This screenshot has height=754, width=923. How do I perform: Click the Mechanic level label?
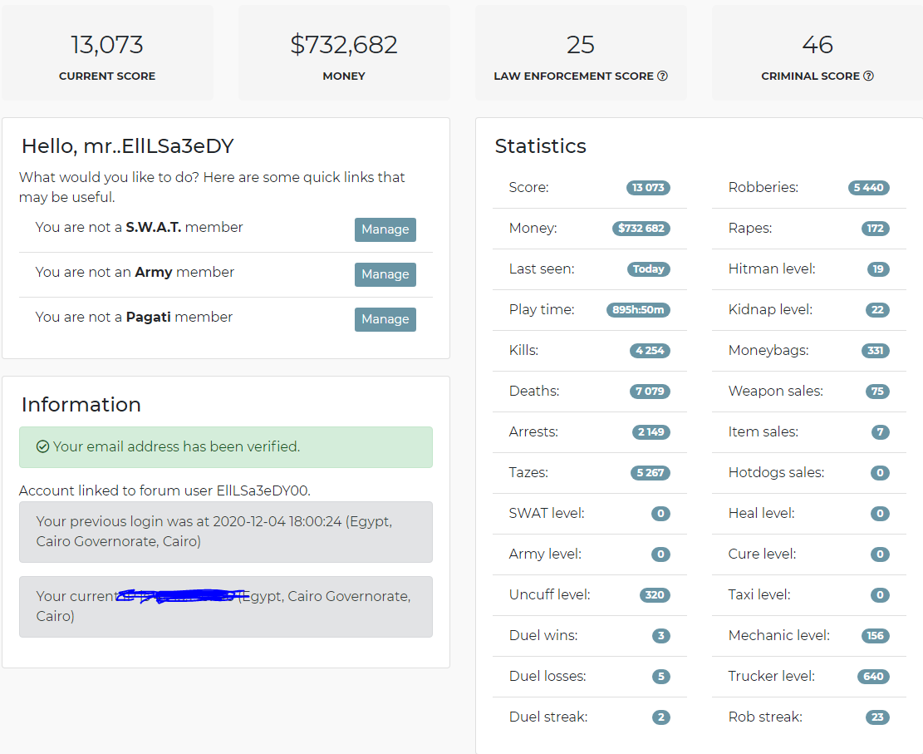click(779, 636)
